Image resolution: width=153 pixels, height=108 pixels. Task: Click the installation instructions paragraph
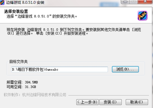tap(74, 31)
